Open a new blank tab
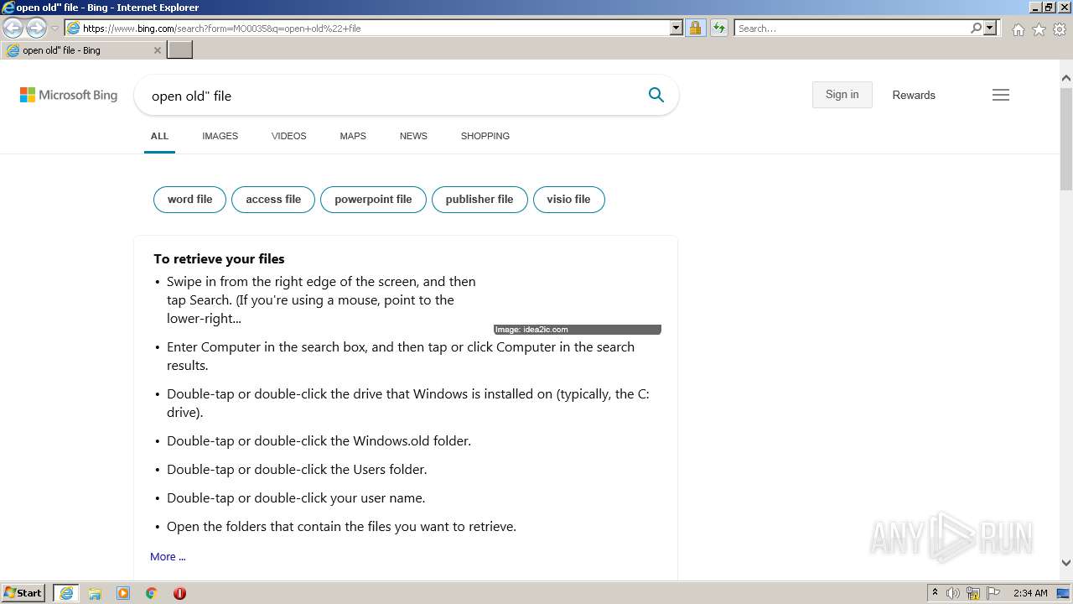Viewport: 1073px width, 604px height. pyautogui.click(x=180, y=50)
